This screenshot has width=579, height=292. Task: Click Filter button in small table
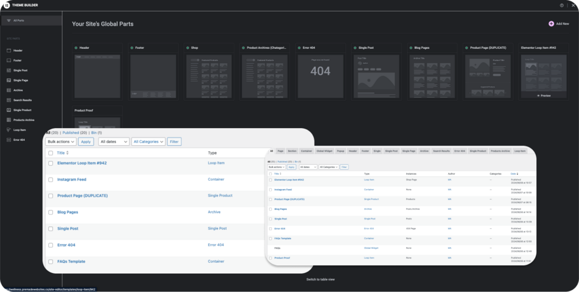click(344, 167)
